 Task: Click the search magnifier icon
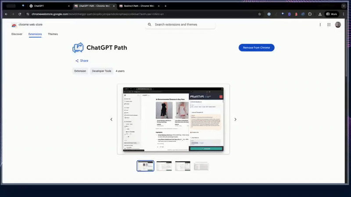pos(150,25)
